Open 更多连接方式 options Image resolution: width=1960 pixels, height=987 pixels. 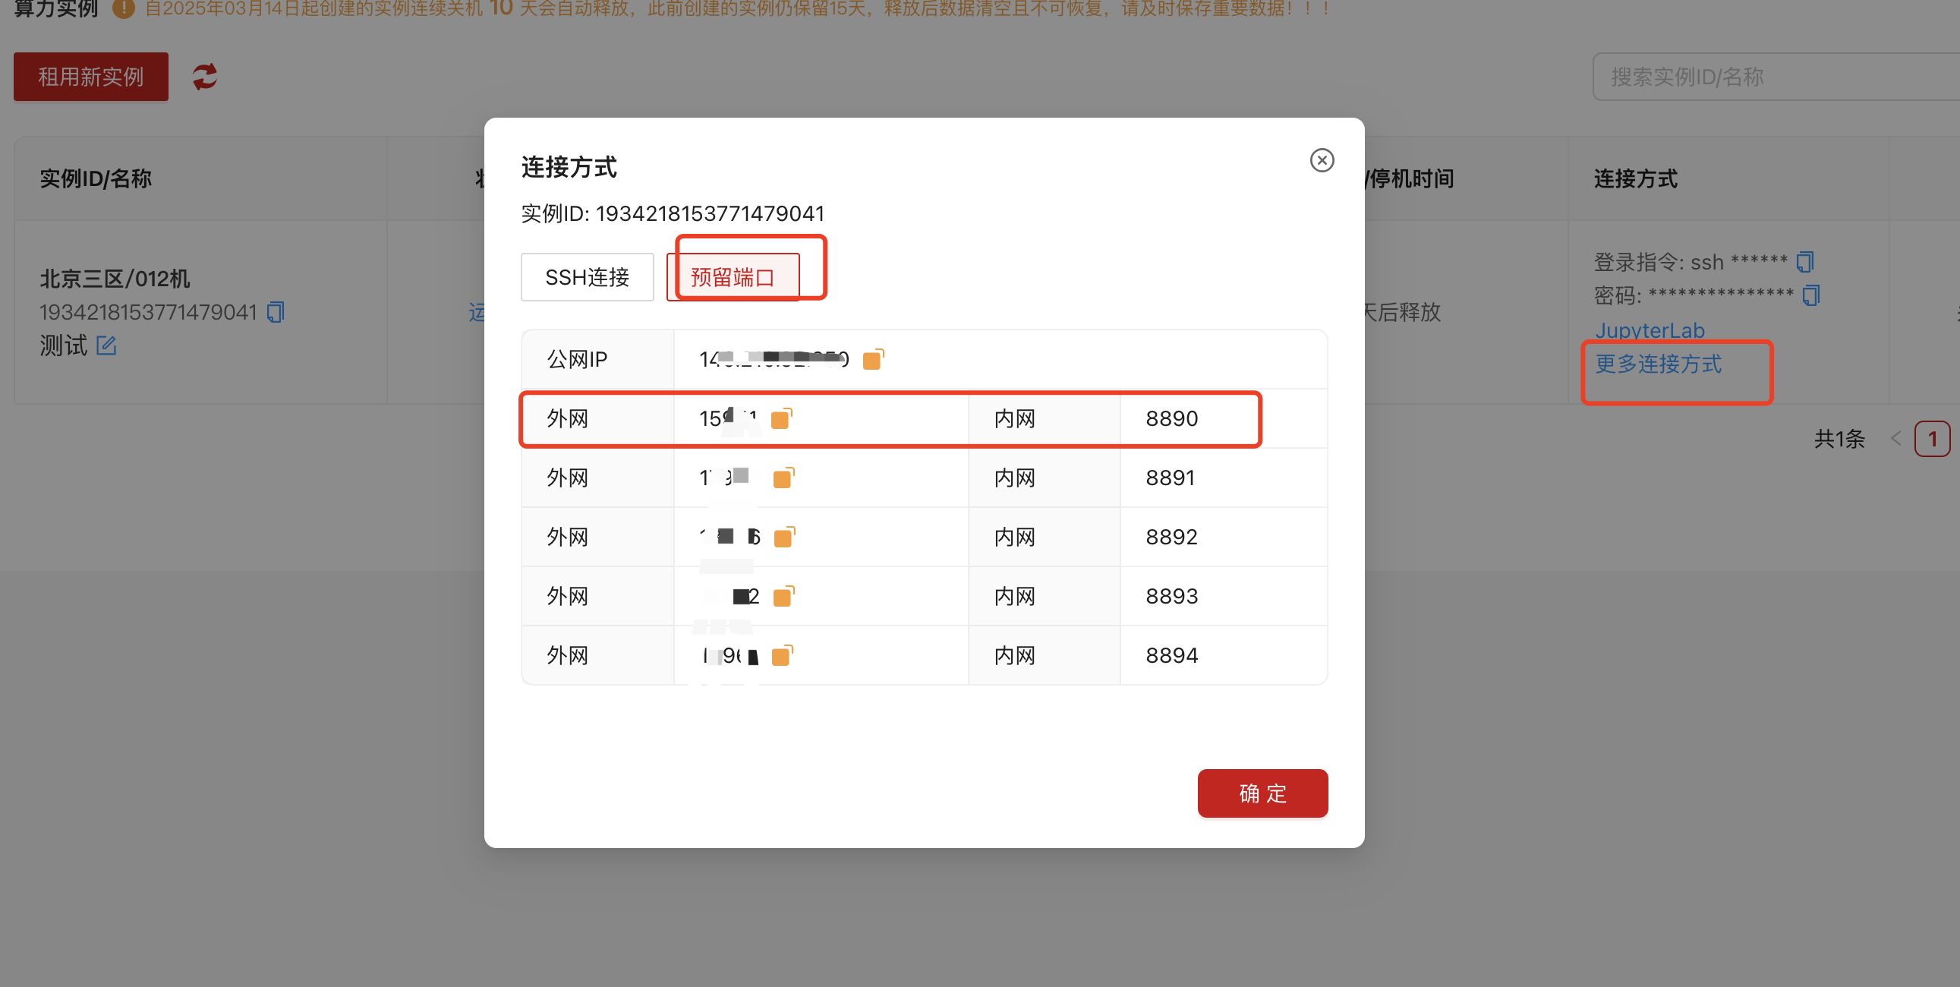point(1659,364)
